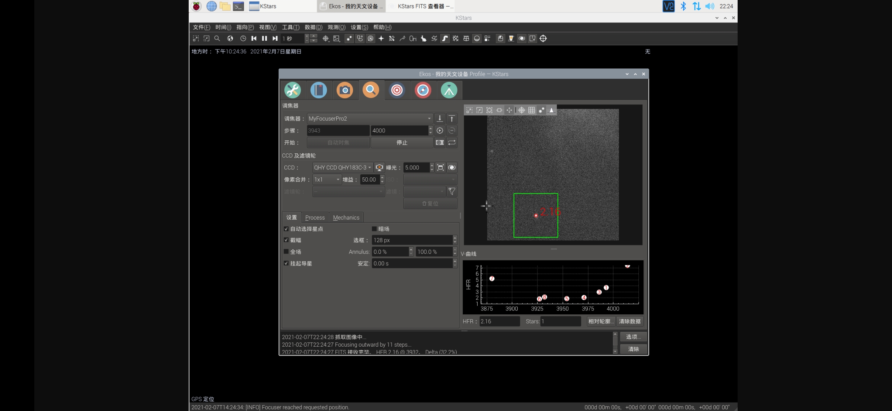This screenshot has height=411, width=892.
Task: Open the Ekos Capture camera module
Action: pyautogui.click(x=345, y=90)
